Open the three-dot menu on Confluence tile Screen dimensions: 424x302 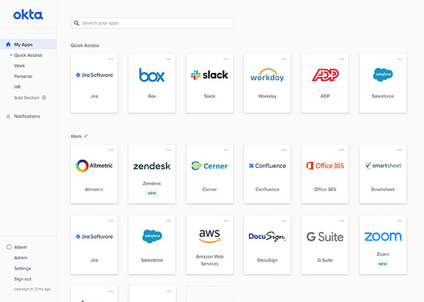coord(283,150)
